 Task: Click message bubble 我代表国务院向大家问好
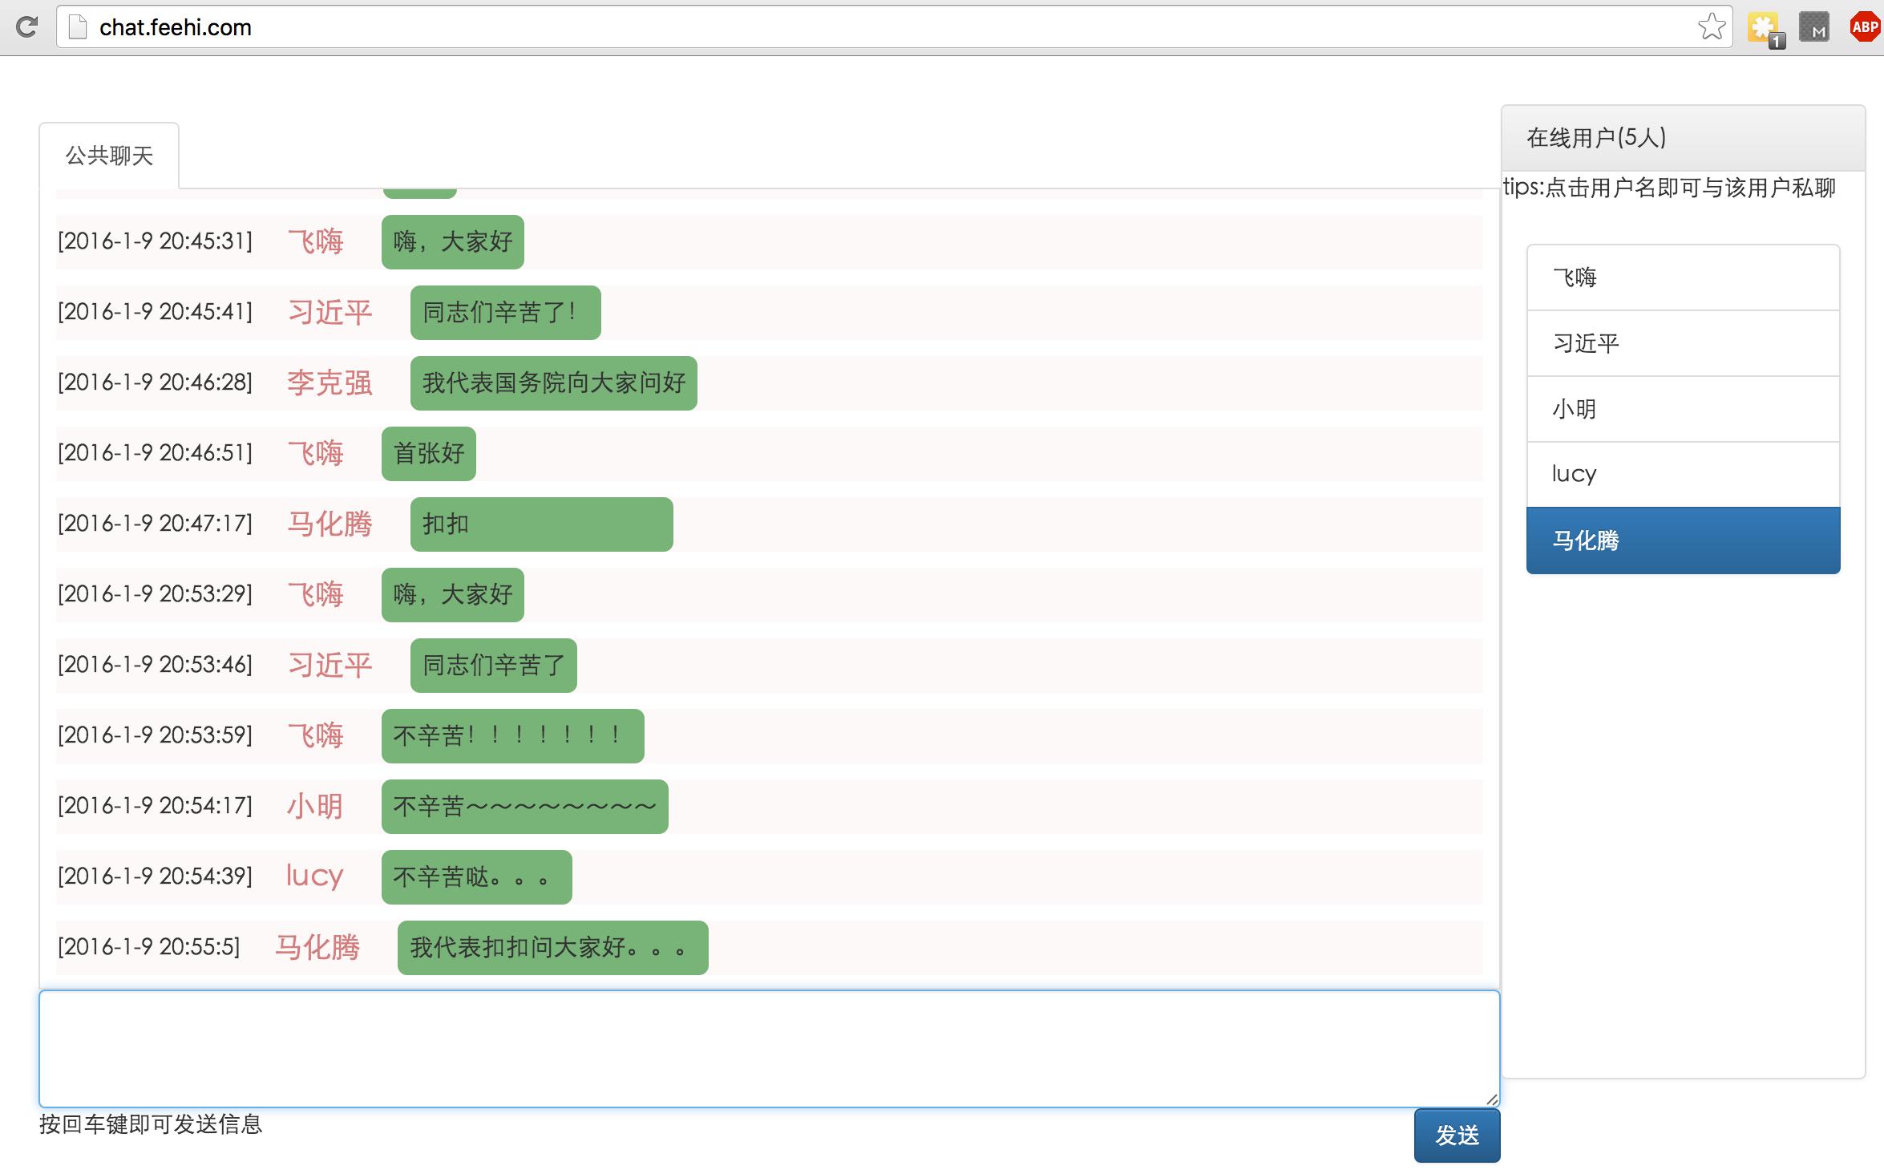pos(553,383)
